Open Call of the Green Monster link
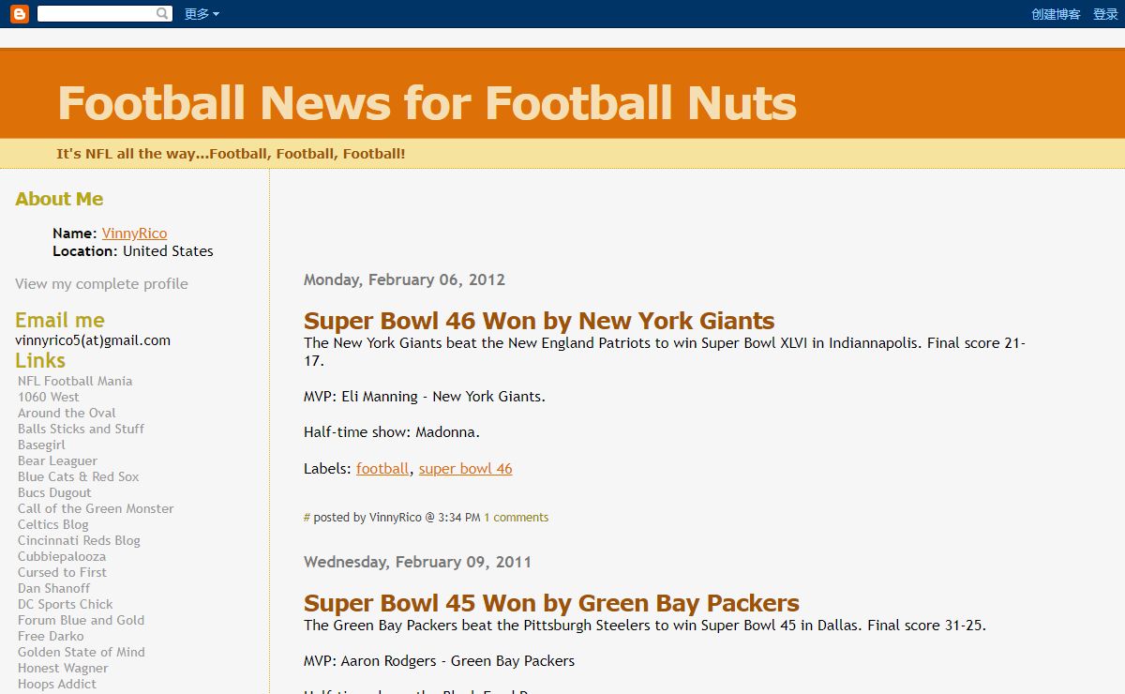Viewport: 1125px width, 694px height. point(96,508)
